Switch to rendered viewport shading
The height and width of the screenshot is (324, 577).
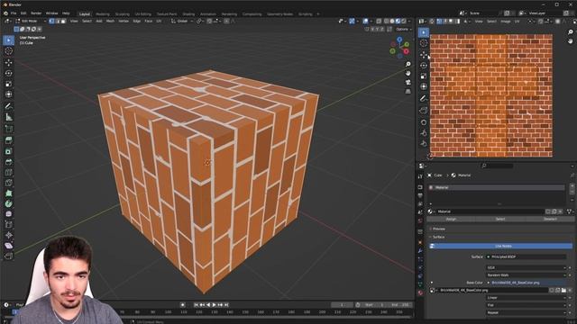[x=404, y=22]
